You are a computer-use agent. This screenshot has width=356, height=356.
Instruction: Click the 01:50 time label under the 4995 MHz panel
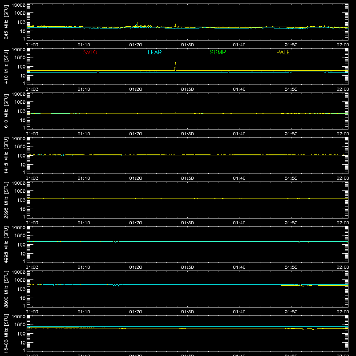coord(291,267)
